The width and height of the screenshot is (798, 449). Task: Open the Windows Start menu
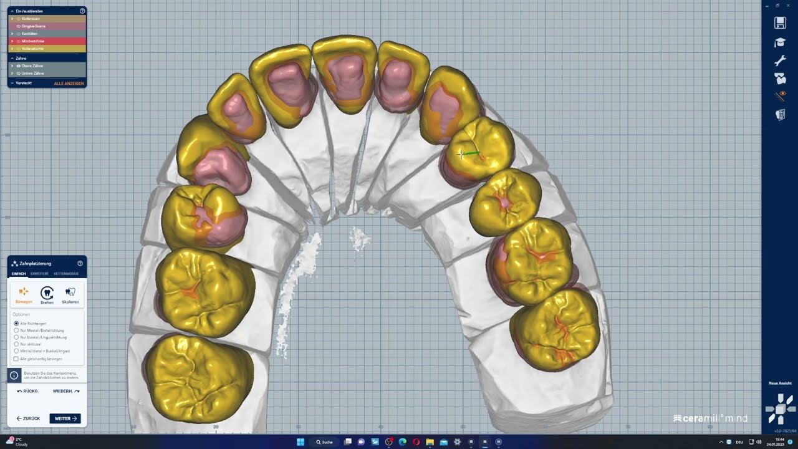click(300, 442)
